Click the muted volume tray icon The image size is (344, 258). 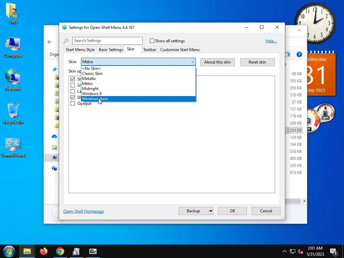pyautogui.click(x=301, y=251)
